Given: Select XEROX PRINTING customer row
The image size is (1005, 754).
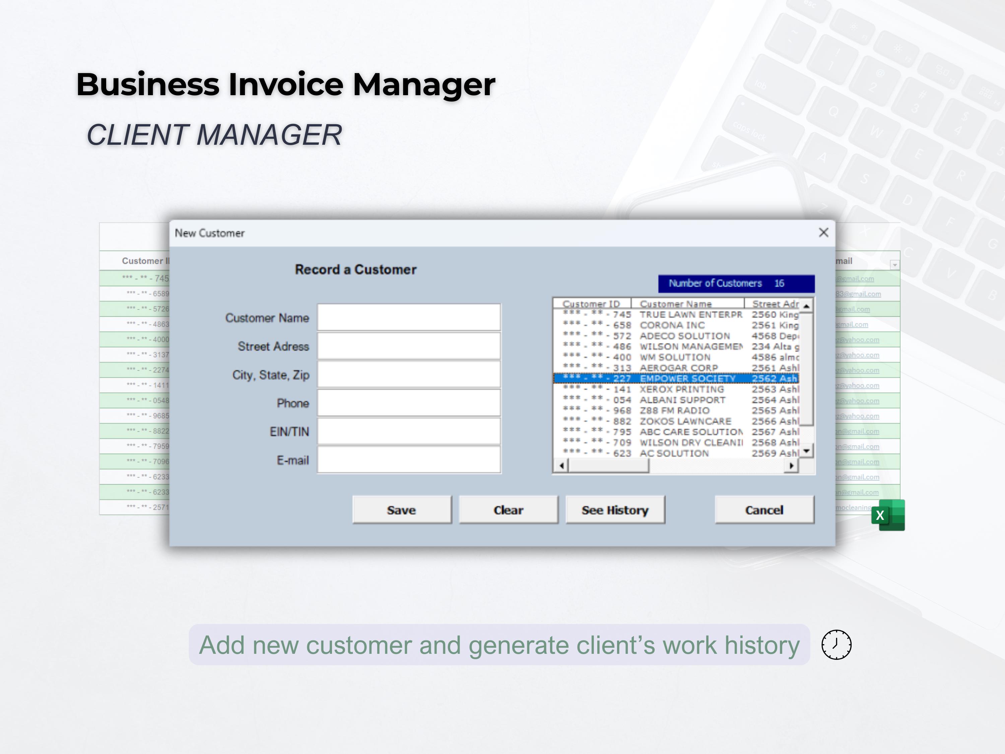Looking at the screenshot, I should 676,389.
